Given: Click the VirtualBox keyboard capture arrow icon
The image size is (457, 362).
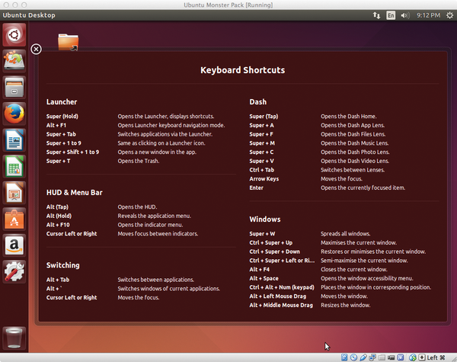Looking at the screenshot, I should 422,357.
